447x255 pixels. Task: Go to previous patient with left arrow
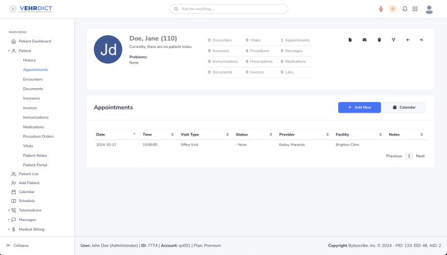tap(407, 40)
